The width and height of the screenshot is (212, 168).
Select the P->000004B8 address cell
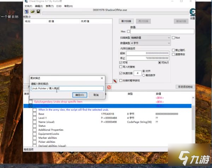109,118
